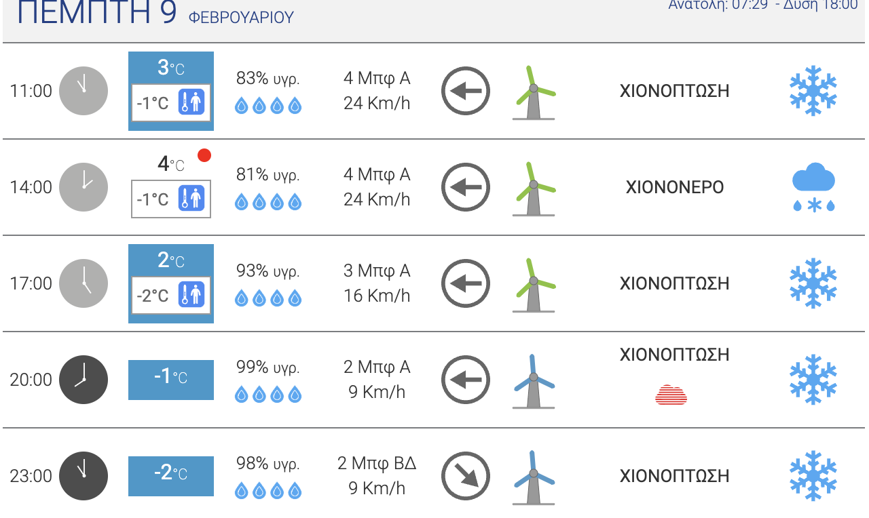Click the snowflake icon in the 11:00 row
869x518 pixels.
pyautogui.click(x=813, y=91)
